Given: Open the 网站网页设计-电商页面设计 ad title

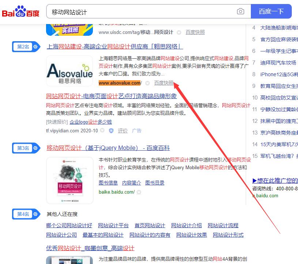Looking at the screenshot, I should (x=112, y=96).
